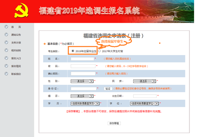Image resolution: width=198 pixels, height=137 pixels.
Task: Click the 福建省选调生申请表（注册） form heading
Action: [x=113, y=36]
